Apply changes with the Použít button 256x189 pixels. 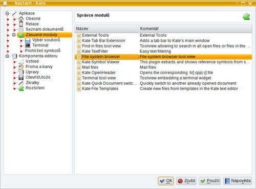click(210, 181)
